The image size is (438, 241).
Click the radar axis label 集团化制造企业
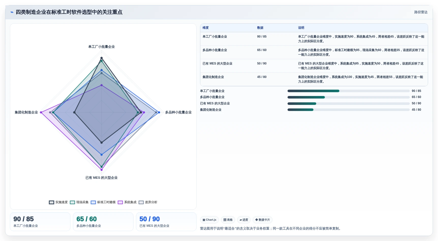tap(26, 112)
